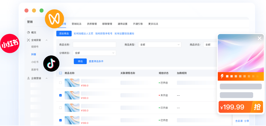Screen dimensions: 266x126
Task: Click the 去卖课 link
Action: (239, 121)
